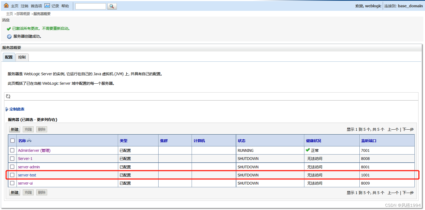425x210 pixels.
Task: Click port 7001 cell
Action: click(365, 150)
